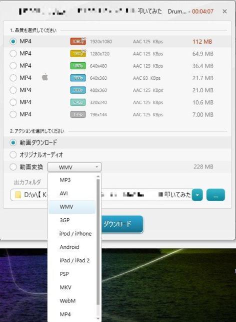Screen dimensions: 236x322
Task: Click the AAC 93 KBps audio text
Action: click(147, 78)
